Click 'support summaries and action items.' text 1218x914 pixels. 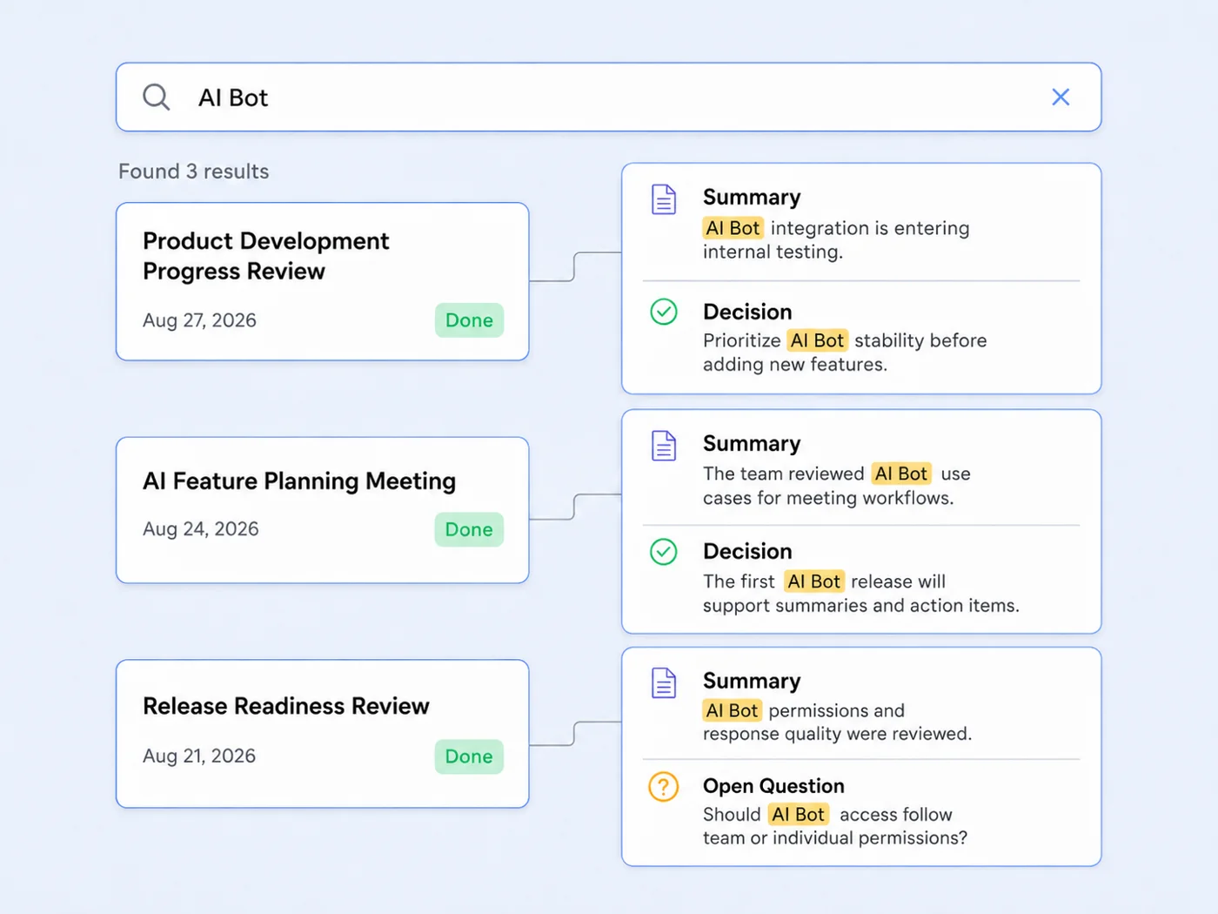(x=861, y=606)
